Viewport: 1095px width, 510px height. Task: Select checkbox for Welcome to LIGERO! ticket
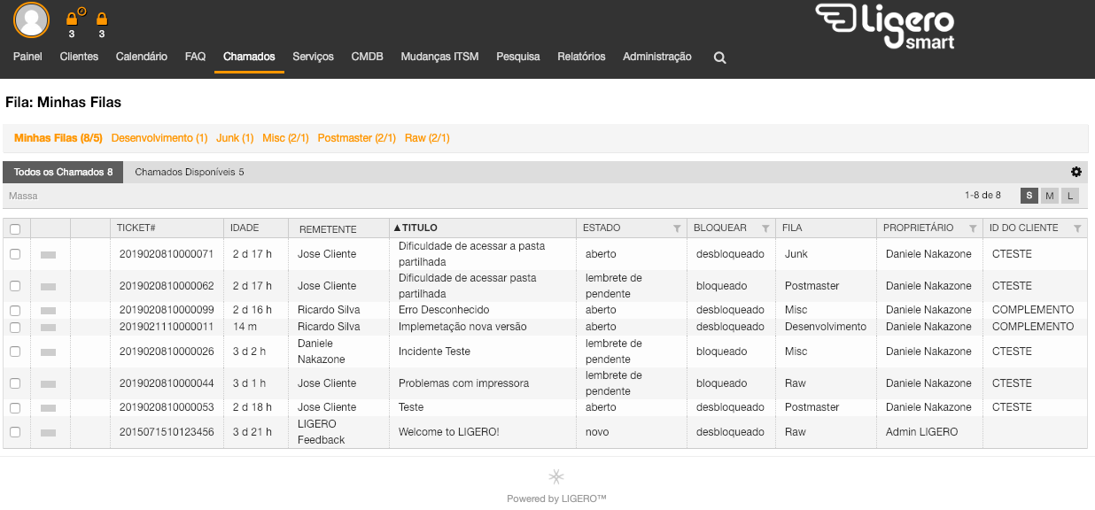point(15,432)
